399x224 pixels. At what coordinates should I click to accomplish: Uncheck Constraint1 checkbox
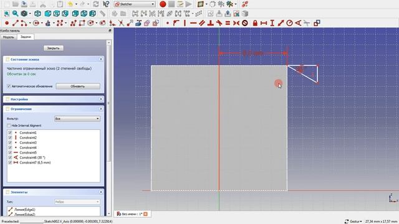(x=10, y=133)
